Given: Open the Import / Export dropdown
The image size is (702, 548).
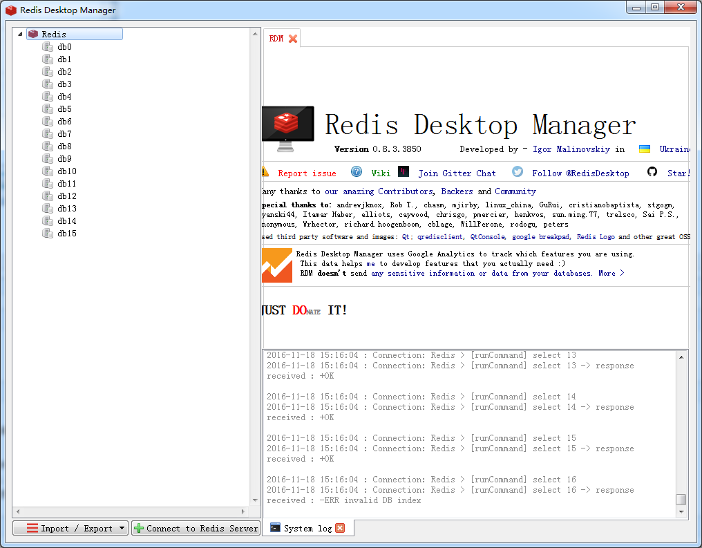Looking at the screenshot, I should coord(70,528).
